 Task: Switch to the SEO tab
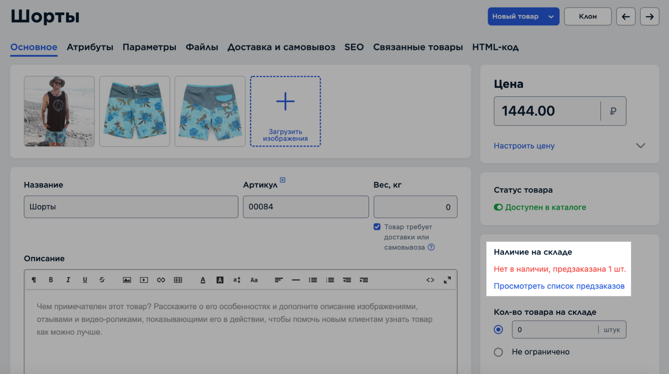(354, 47)
